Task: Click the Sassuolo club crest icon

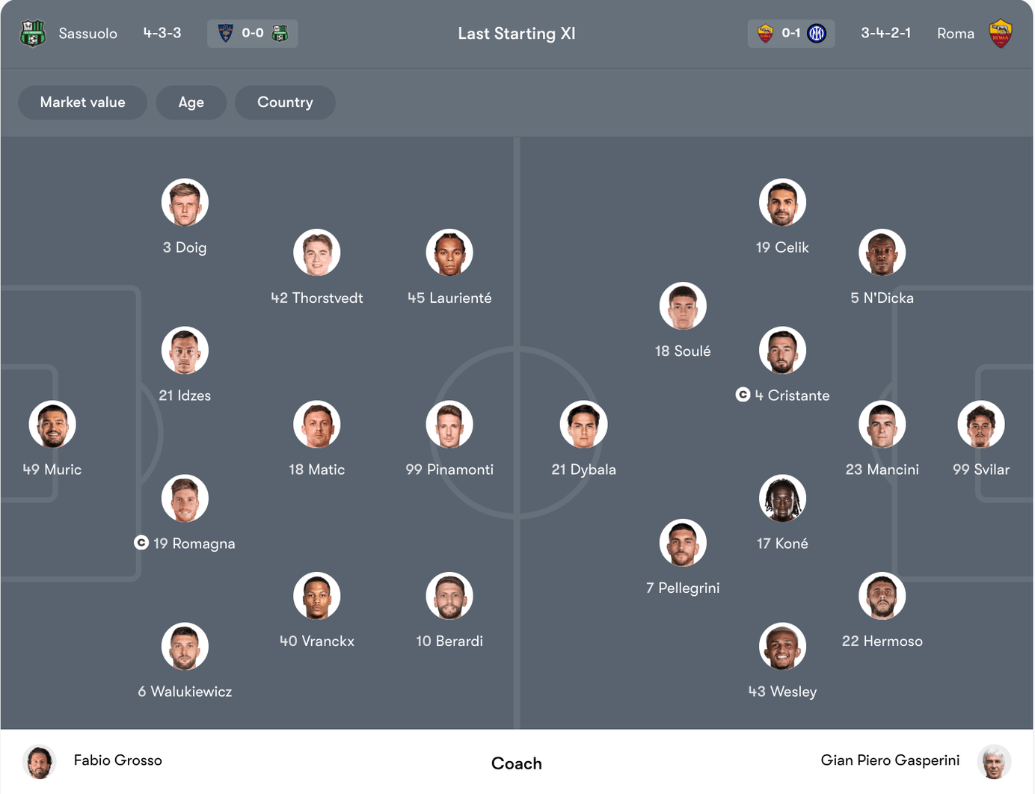Action: click(33, 34)
